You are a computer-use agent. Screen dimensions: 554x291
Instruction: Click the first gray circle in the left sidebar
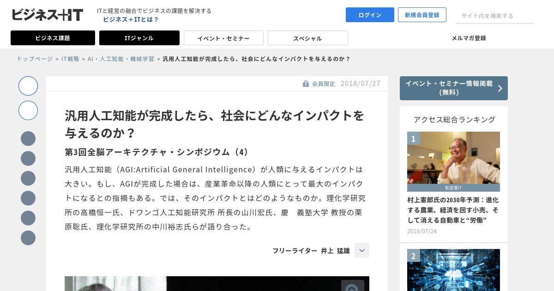click(28, 139)
